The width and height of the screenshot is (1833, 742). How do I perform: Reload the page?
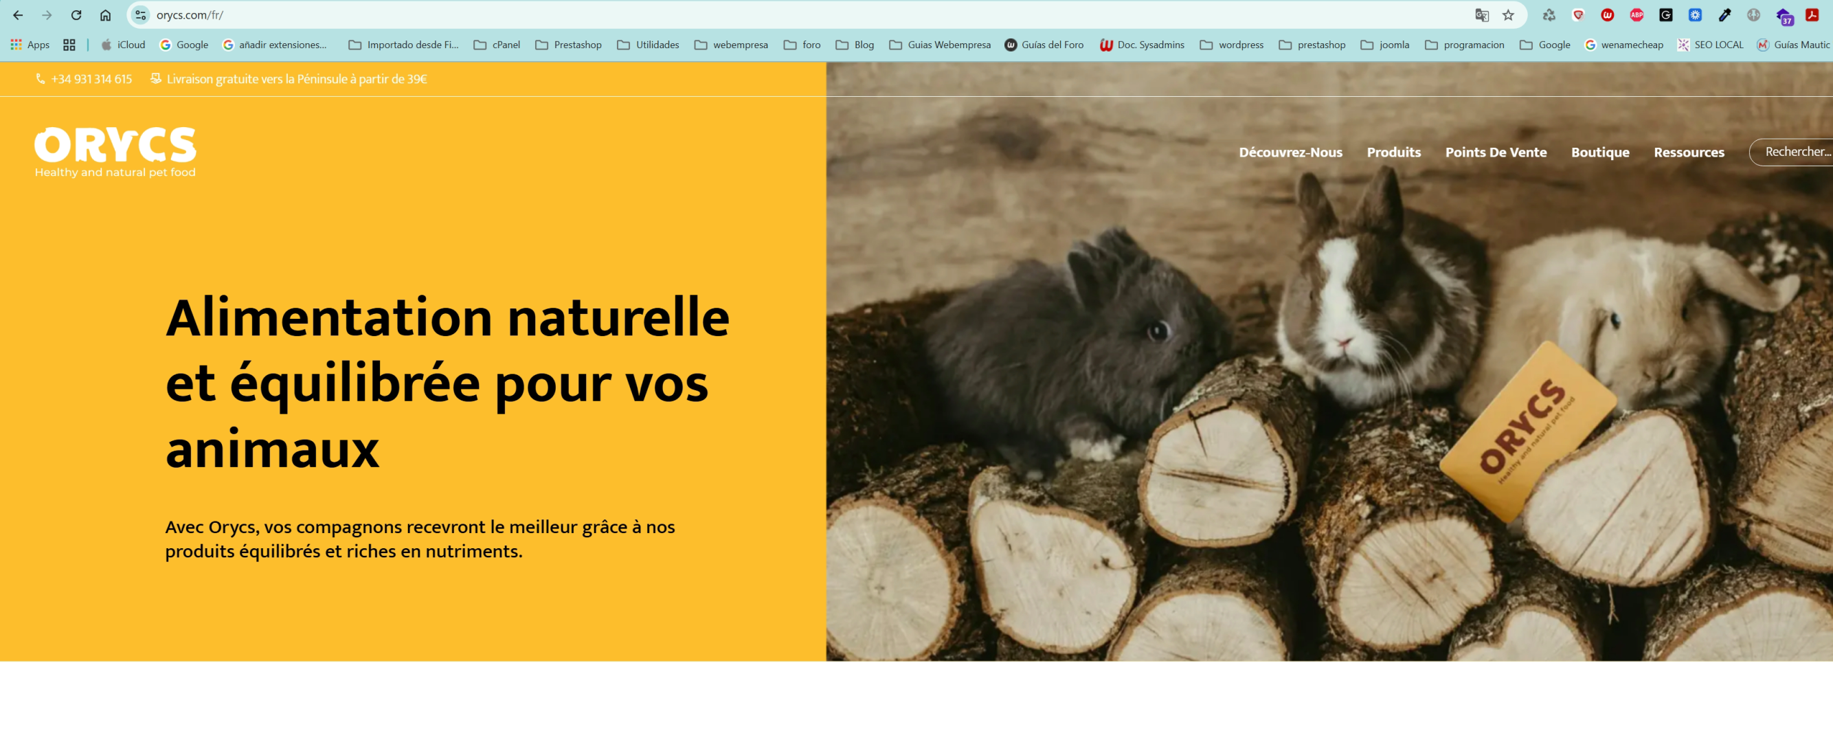76,15
